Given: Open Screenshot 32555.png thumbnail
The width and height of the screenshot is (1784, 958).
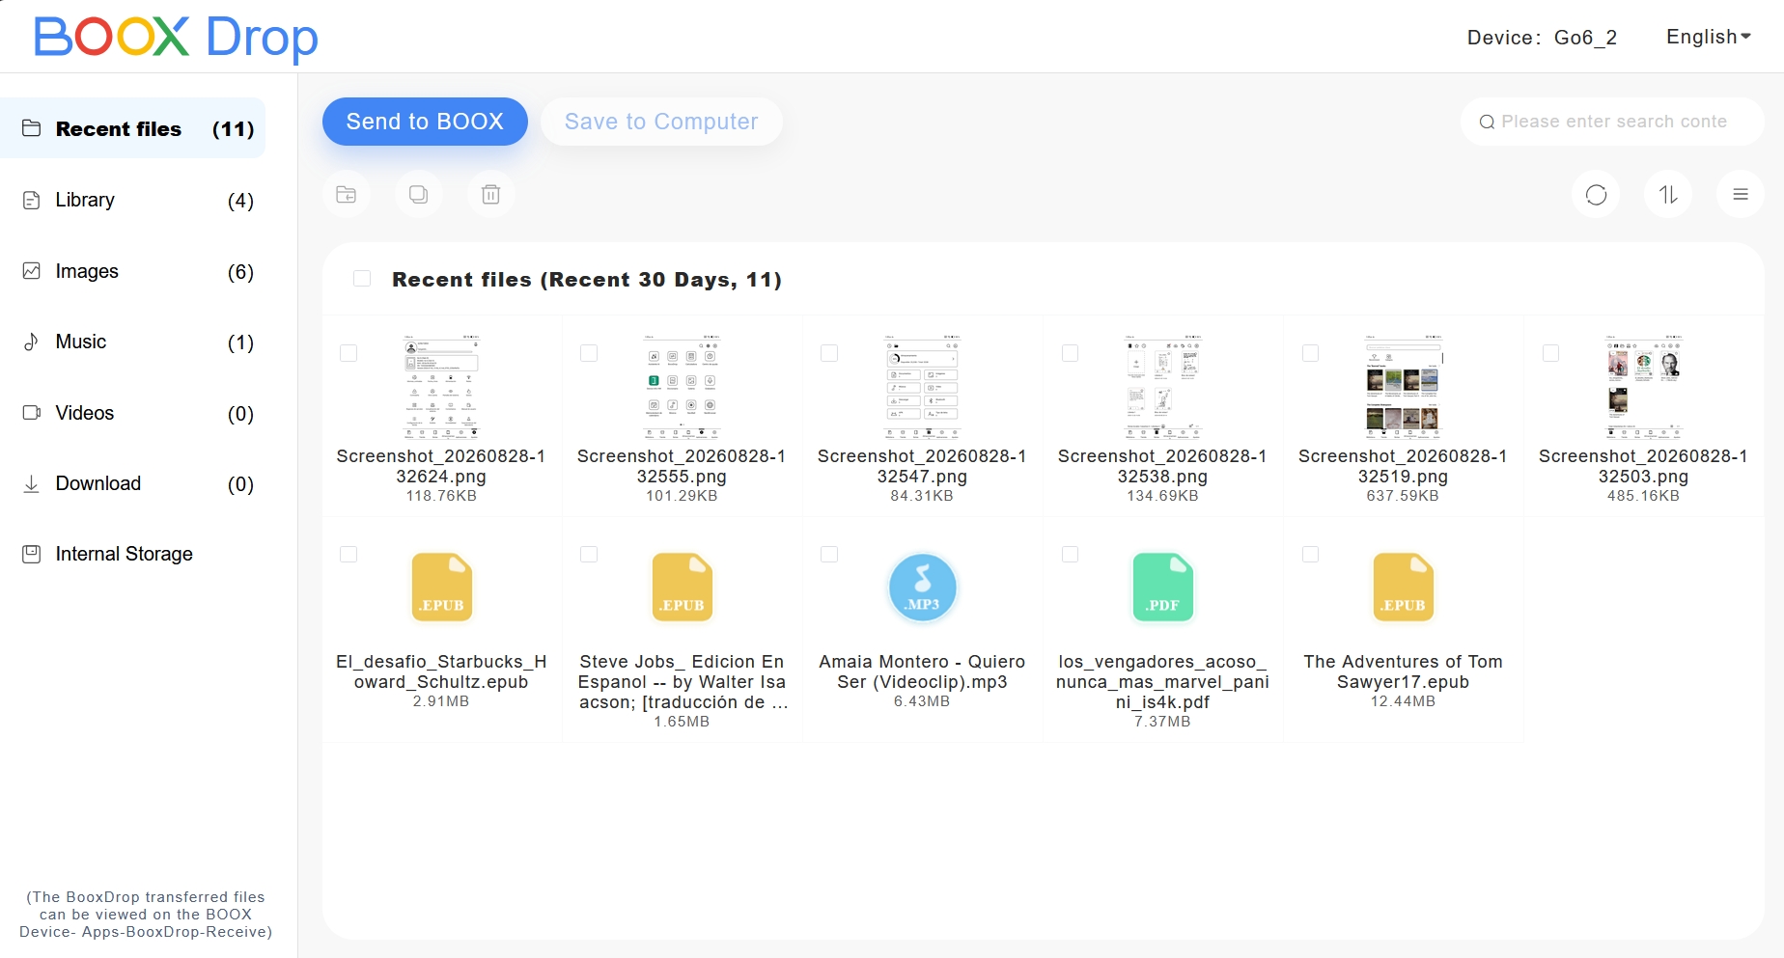Looking at the screenshot, I should [x=682, y=387].
